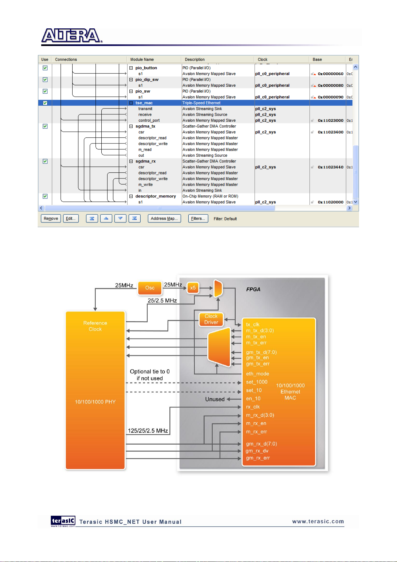Click lock icon beside base 0x11020000
This screenshot has height=562, width=397.
[313, 202]
